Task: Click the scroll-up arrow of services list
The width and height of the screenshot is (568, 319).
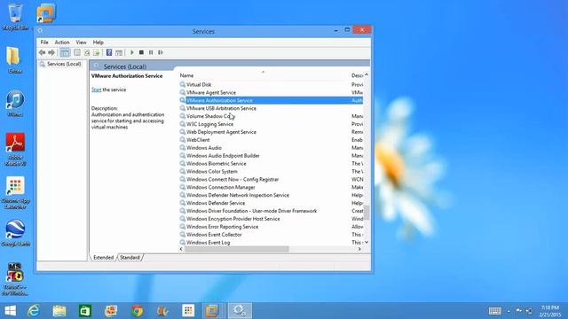Action: [367, 74]
